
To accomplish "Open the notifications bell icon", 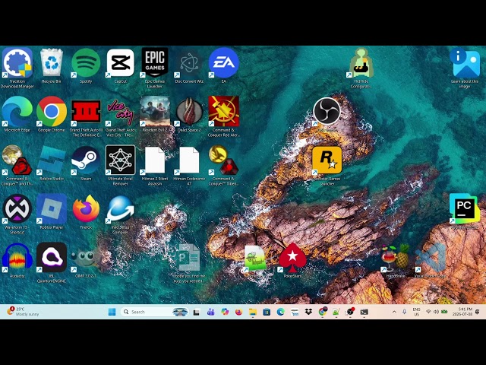I will [x=478, y=312].
